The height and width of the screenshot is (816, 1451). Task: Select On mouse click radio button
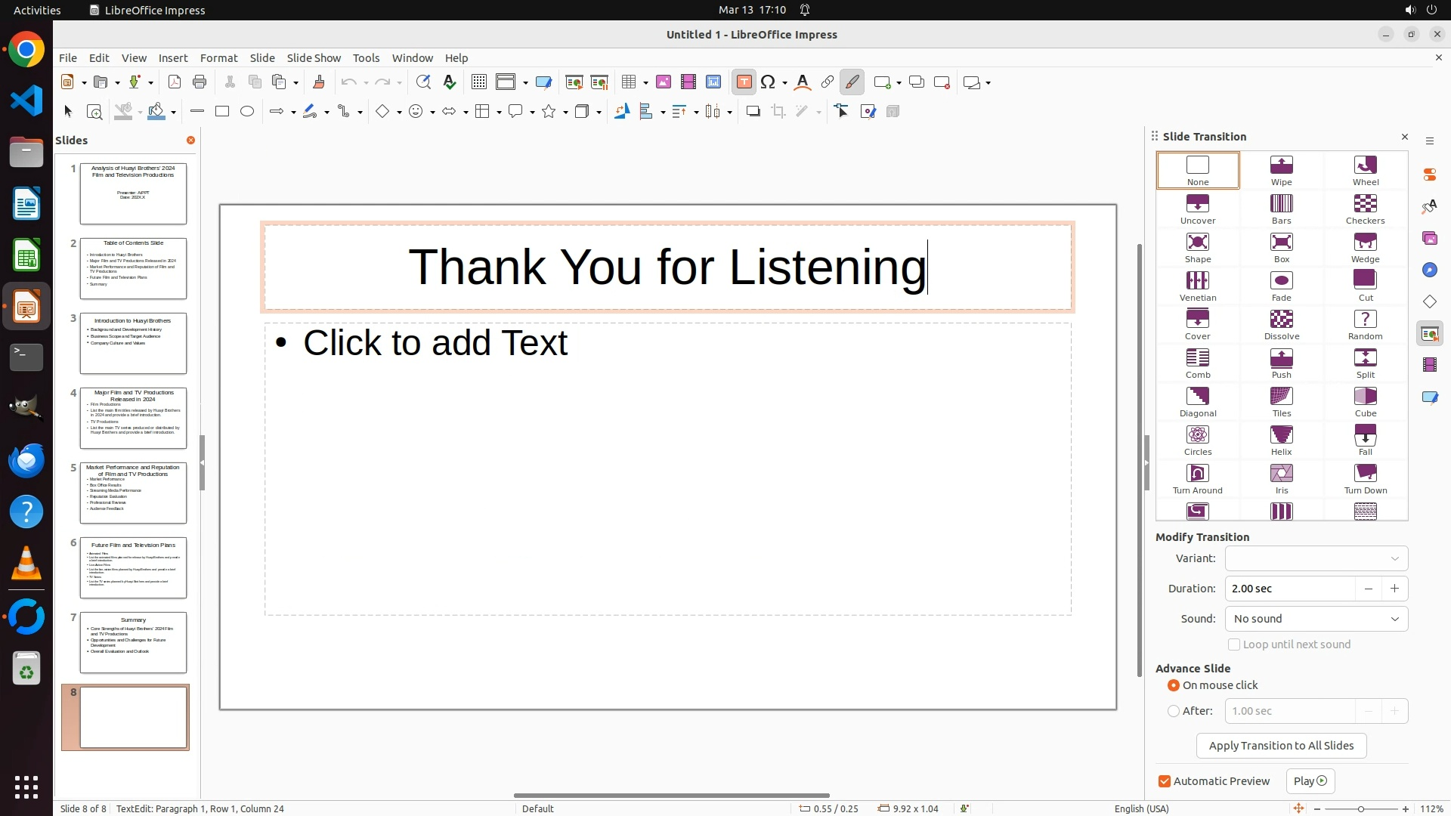[x=1174, y=685]
